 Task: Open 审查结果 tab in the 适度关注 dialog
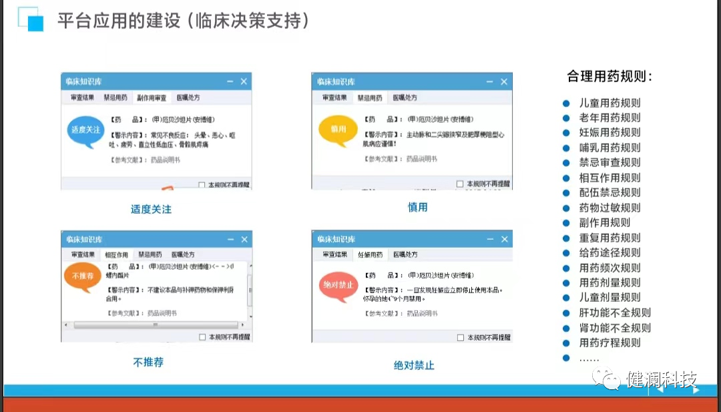pyautogui.click(x=82, y=97)
